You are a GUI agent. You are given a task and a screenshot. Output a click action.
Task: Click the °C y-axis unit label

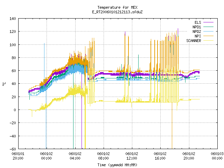4,84
